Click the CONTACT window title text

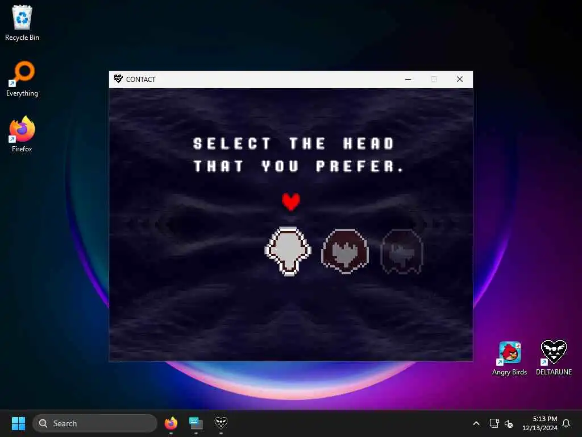coord(141,79)
